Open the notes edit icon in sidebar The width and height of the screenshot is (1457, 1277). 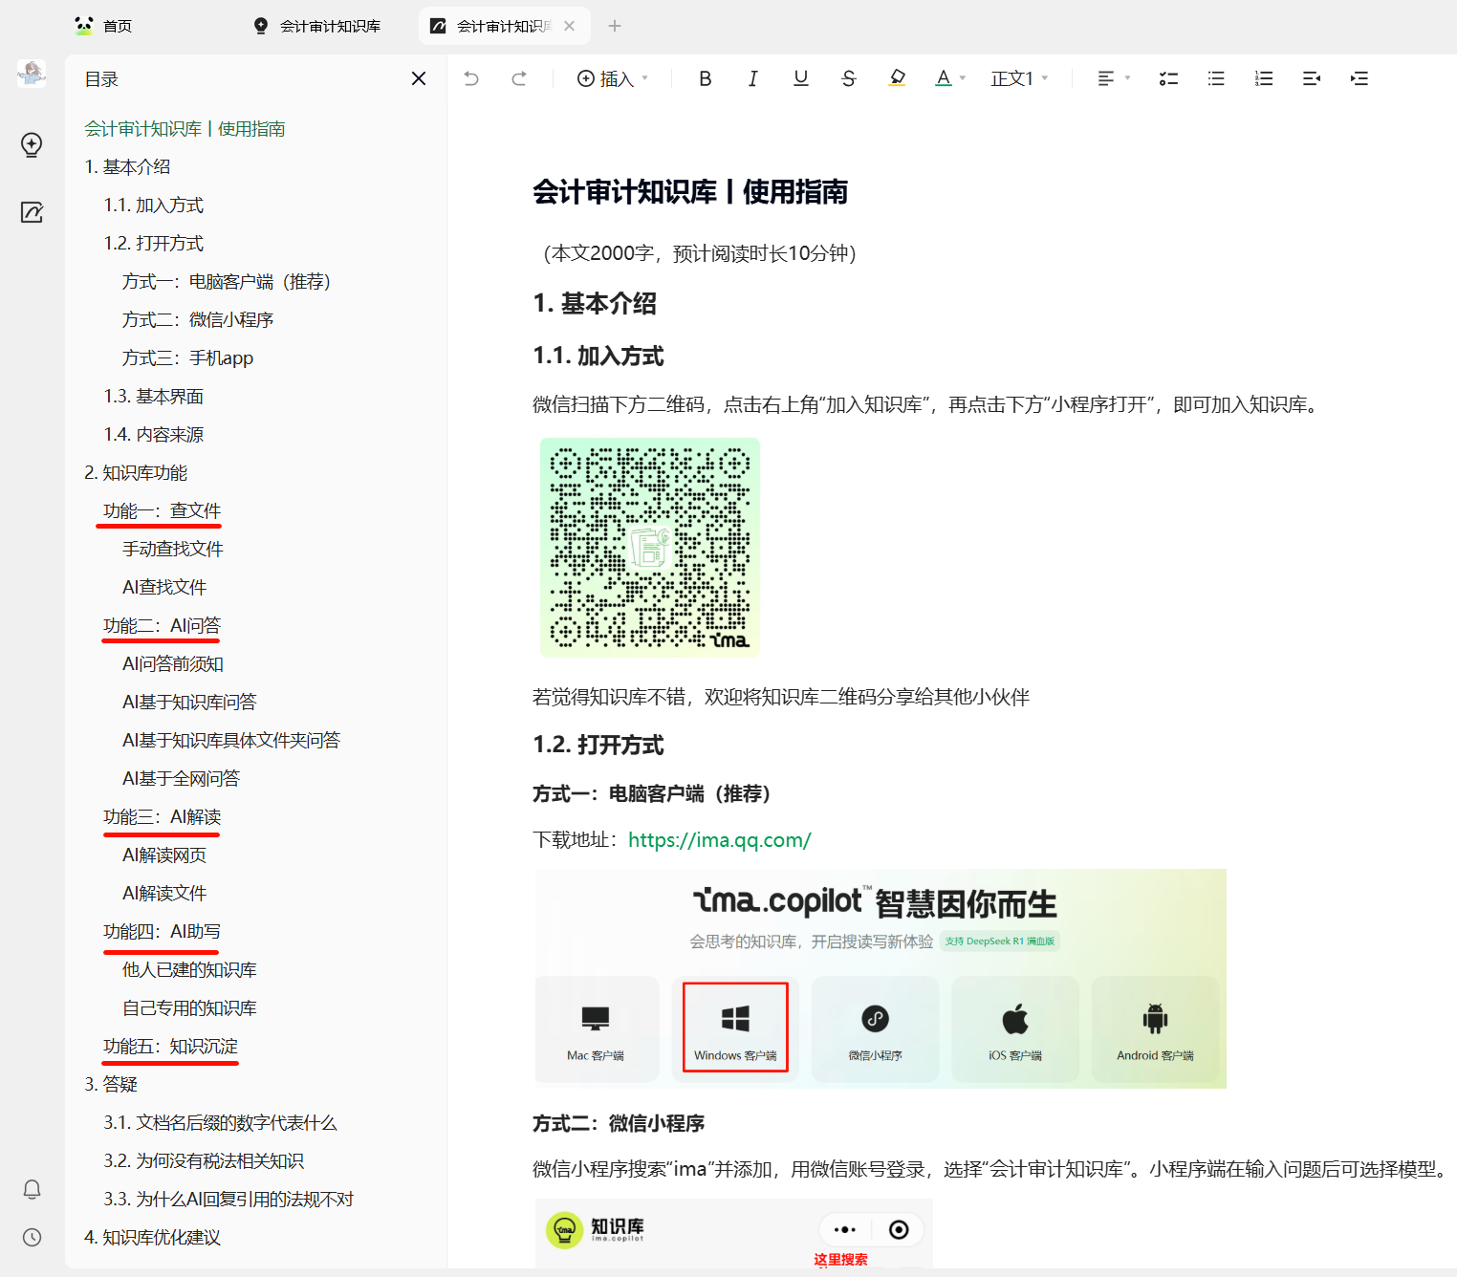[x=32, y=212]
